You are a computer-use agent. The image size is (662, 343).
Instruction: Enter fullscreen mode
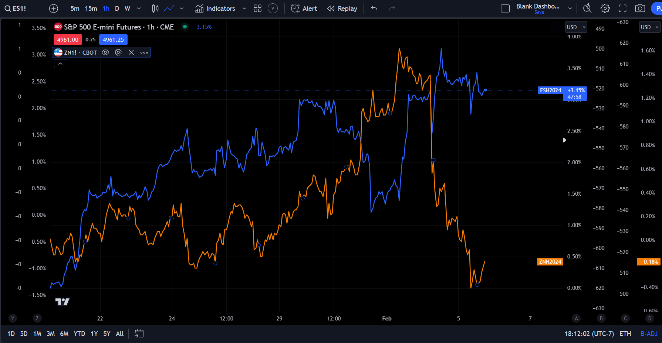click(623, 8)
